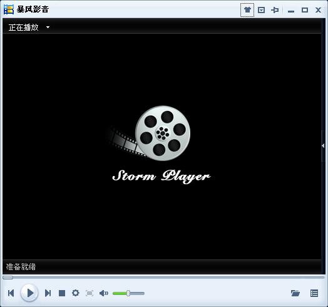This screenshot has height=307, width=328.
Task: Show the playlist list icon
Action: click(314, 293)
